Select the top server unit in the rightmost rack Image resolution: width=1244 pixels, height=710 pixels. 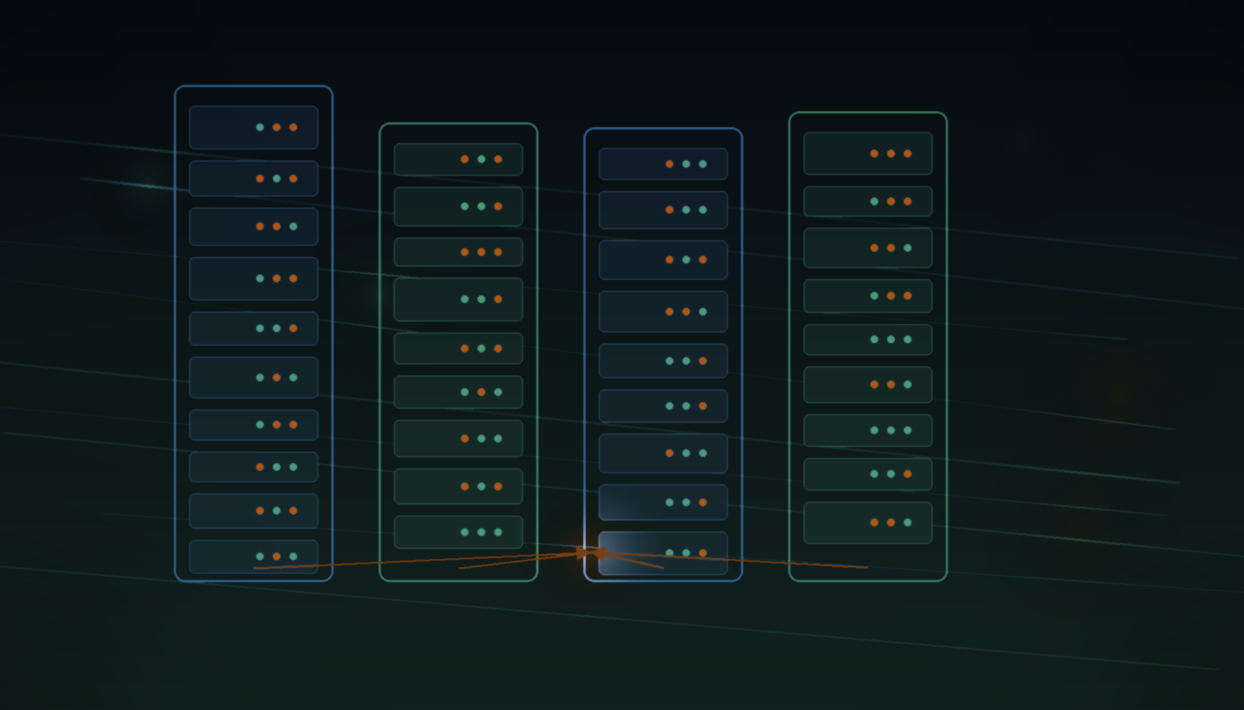click(x=868, y=153)
